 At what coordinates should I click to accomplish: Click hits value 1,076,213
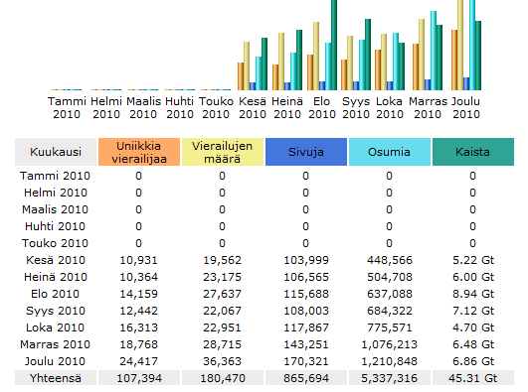[x=389, y=344]
